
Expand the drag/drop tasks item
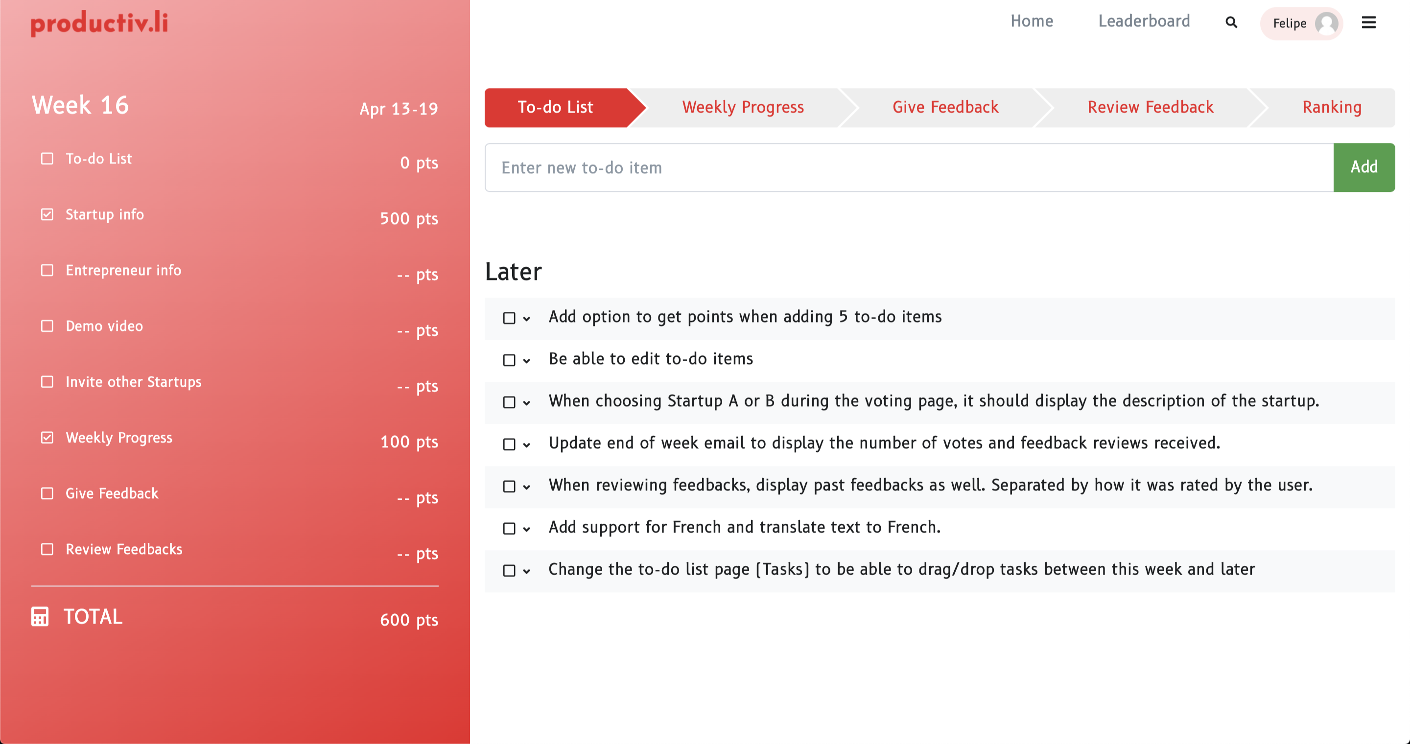pyautogui.click(x=527, y=571)
